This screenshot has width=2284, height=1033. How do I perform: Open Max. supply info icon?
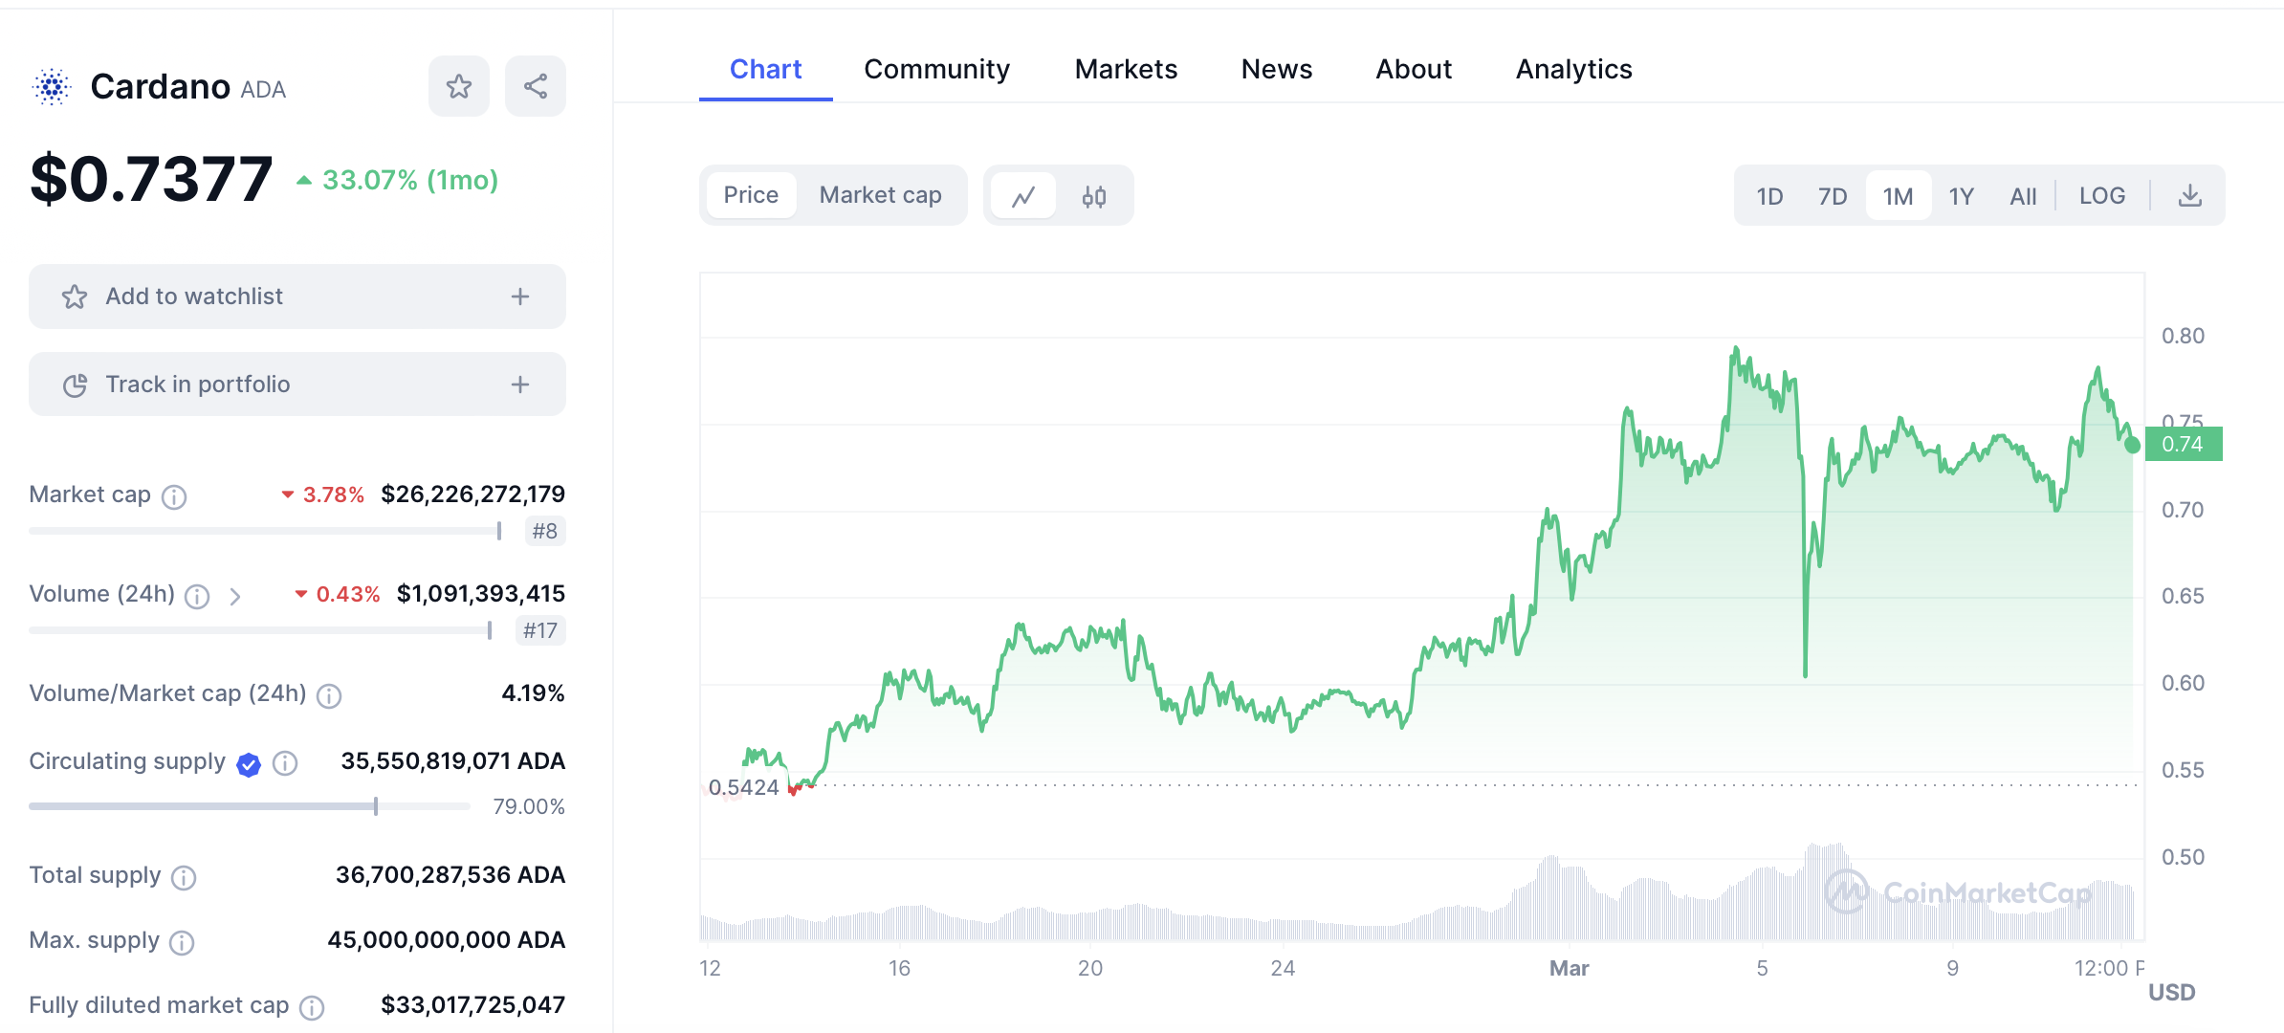click(182, 943)
